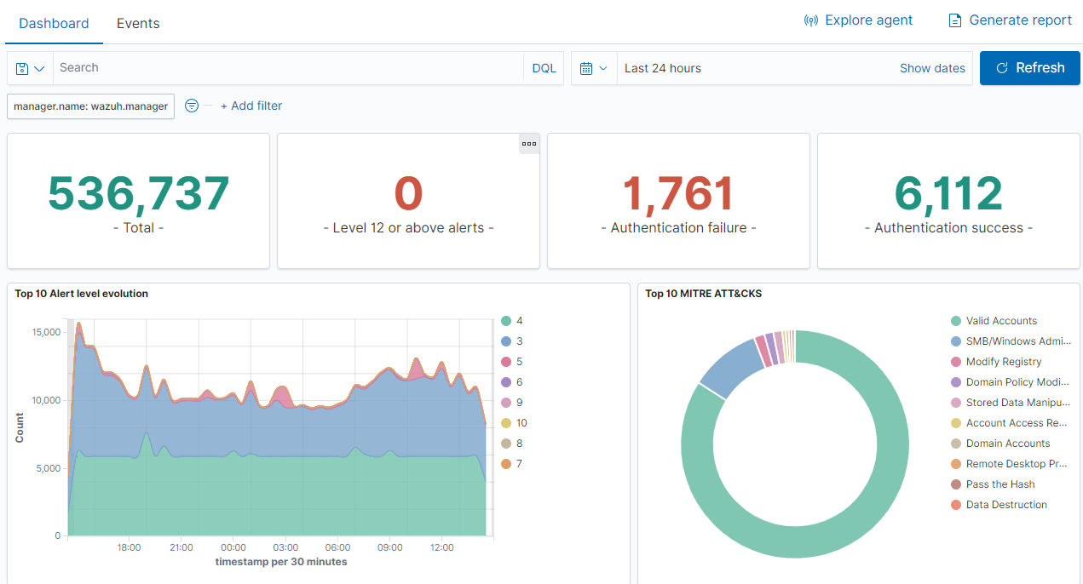Click the calendar icon in the date picker

coord(586,67)
